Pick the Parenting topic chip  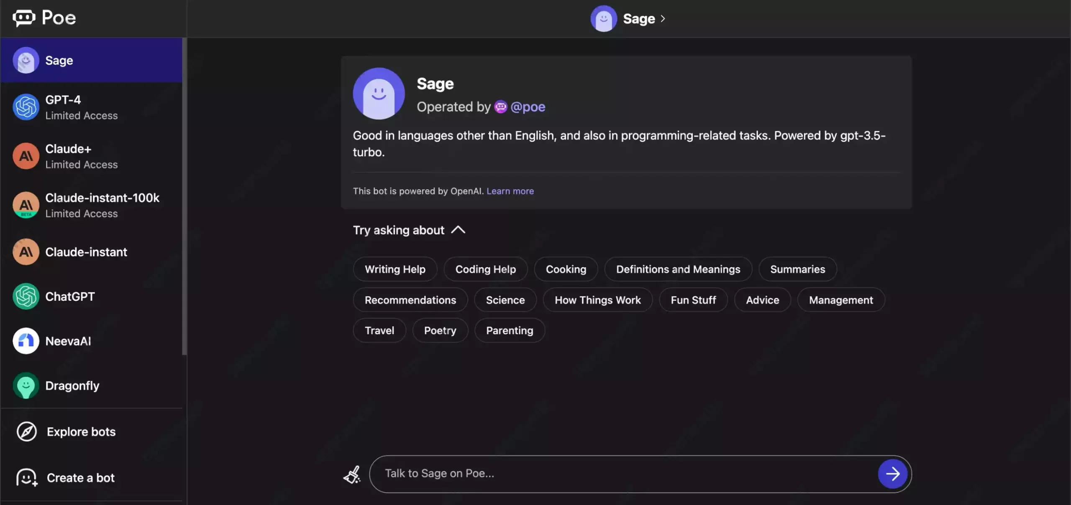point(510,330)
